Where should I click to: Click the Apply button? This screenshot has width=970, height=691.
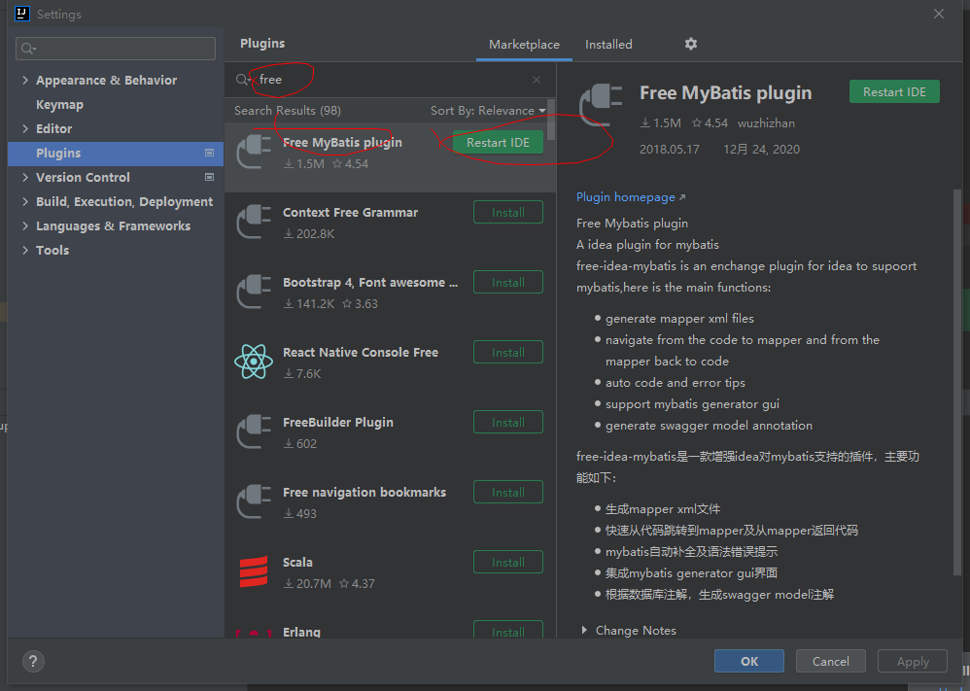point(913,661)
